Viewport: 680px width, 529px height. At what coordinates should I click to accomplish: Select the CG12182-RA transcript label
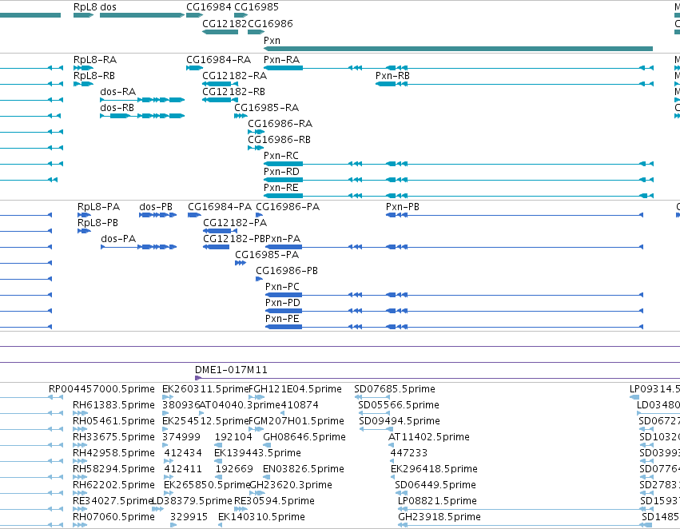[x=235, y=75]
